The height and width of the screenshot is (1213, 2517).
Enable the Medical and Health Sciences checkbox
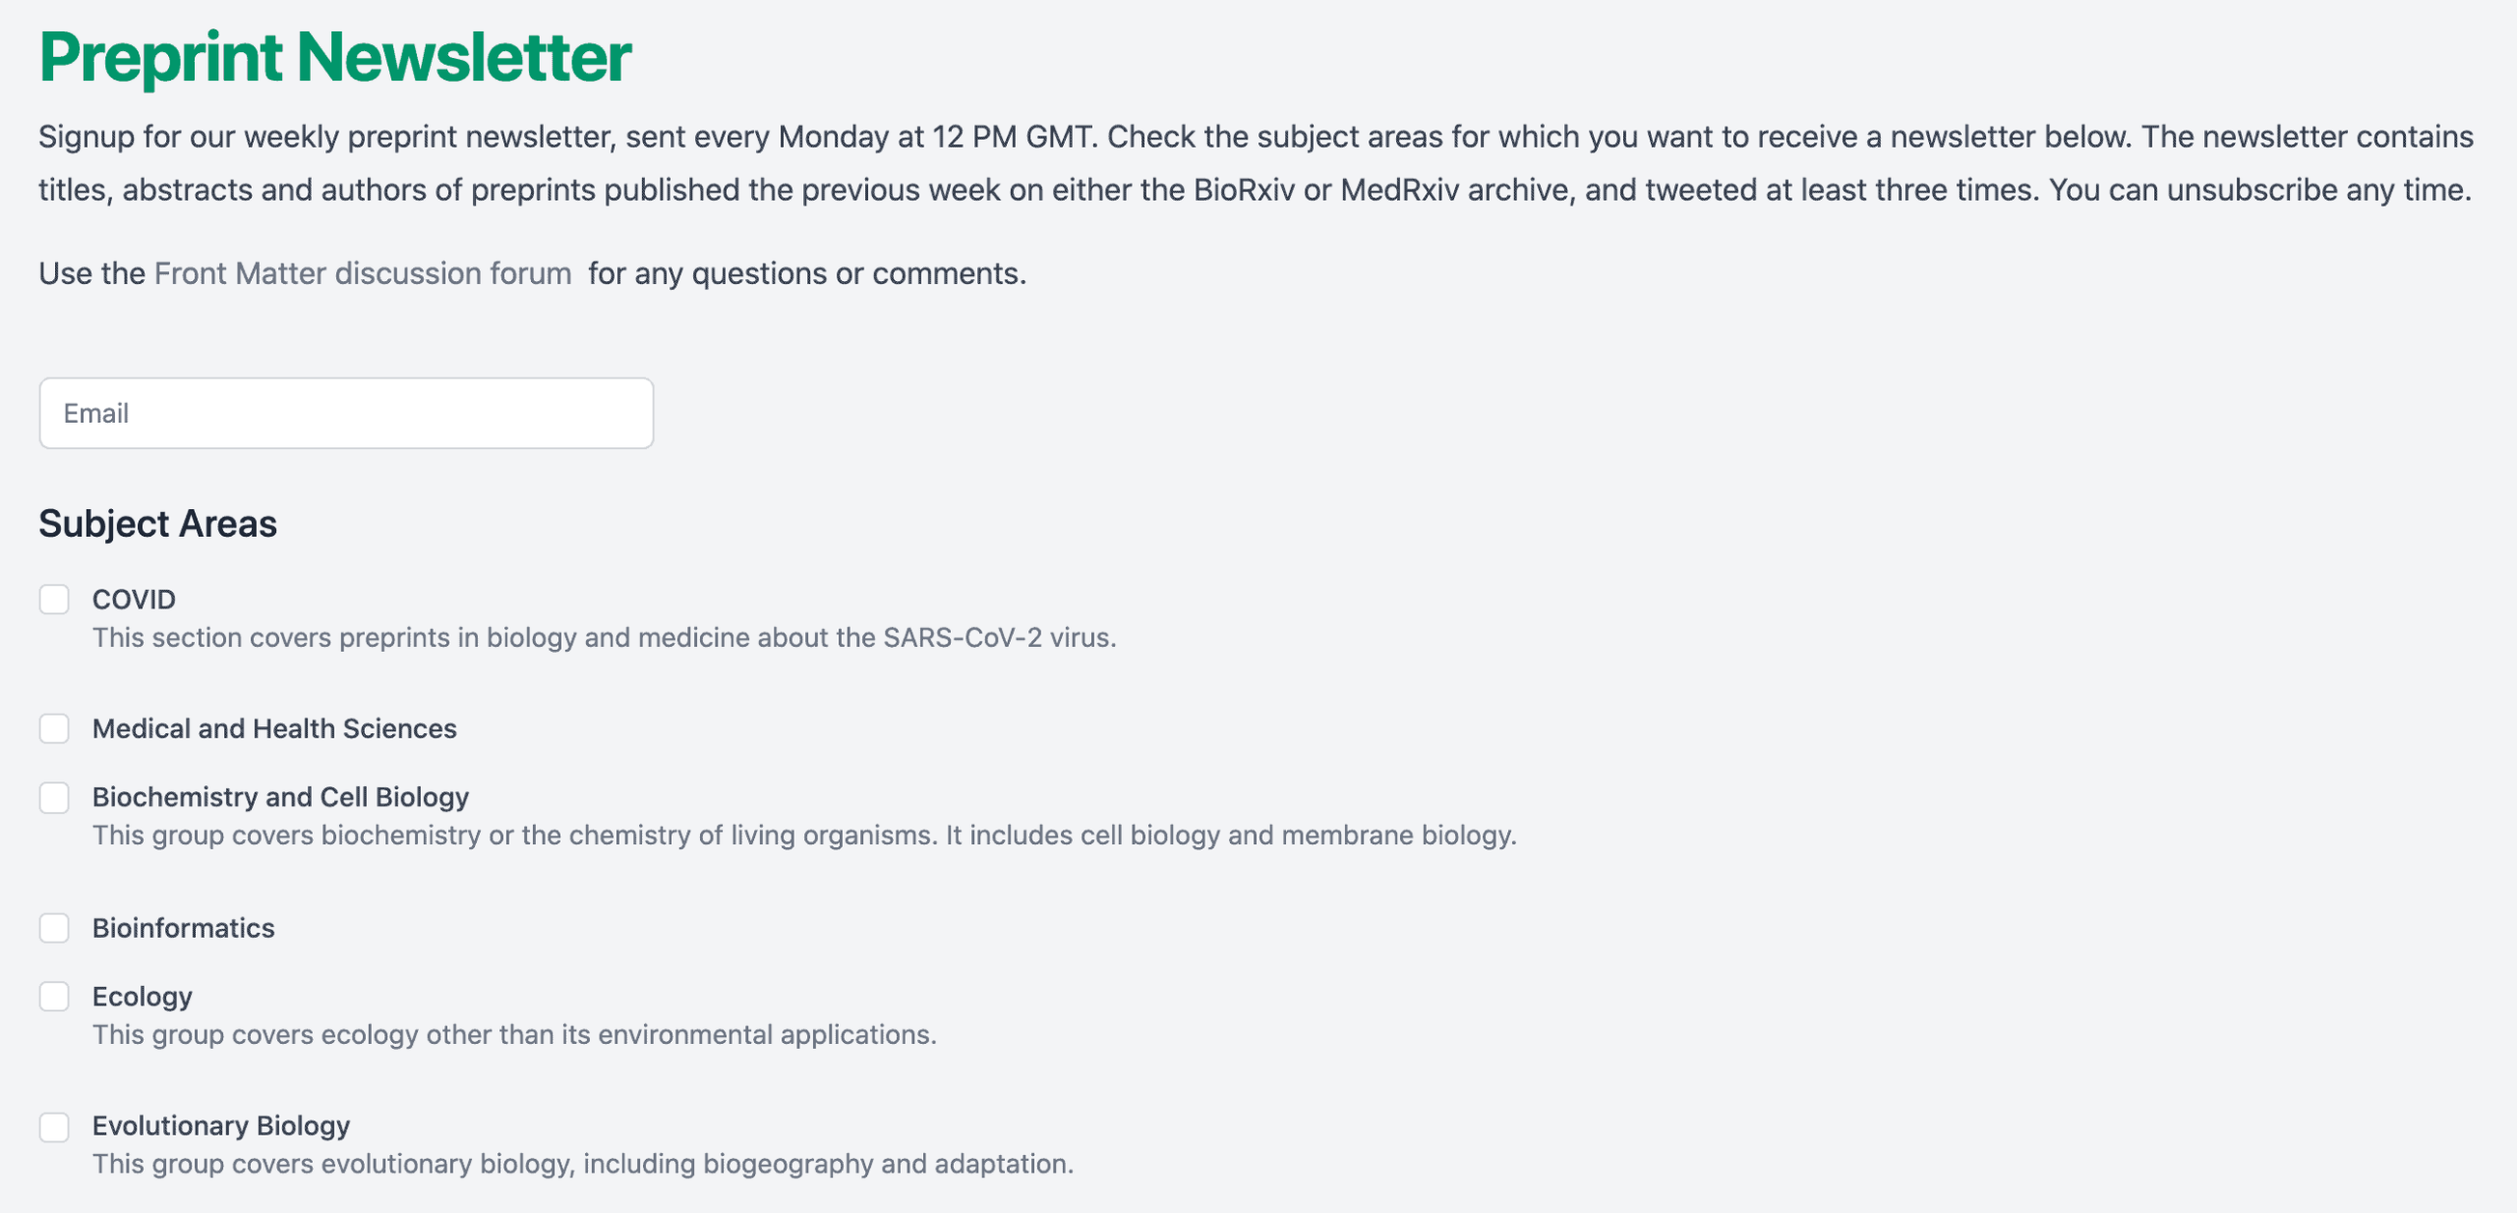[54, 728]
